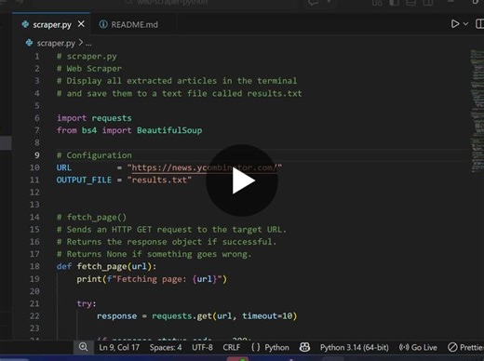The image size is (484, 361).
Task: Select language mode Python in status bar
Action: pyautogui.click(x=276, y=347)
